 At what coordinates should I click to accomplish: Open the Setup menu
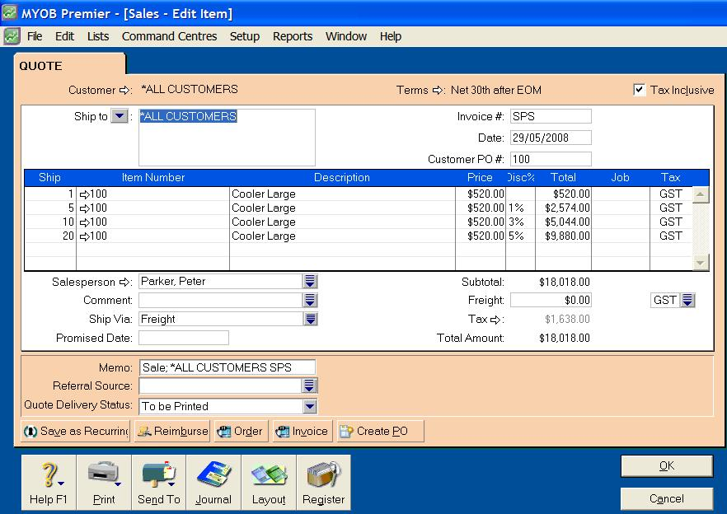244,36
